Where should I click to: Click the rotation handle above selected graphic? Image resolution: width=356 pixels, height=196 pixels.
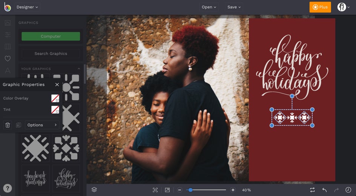(292, 96)
